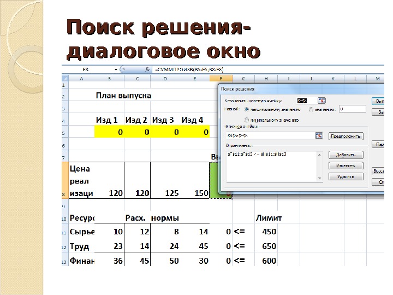Select column K header
The width and height of the screenshot is (393, 295).
tap(333, 79)
